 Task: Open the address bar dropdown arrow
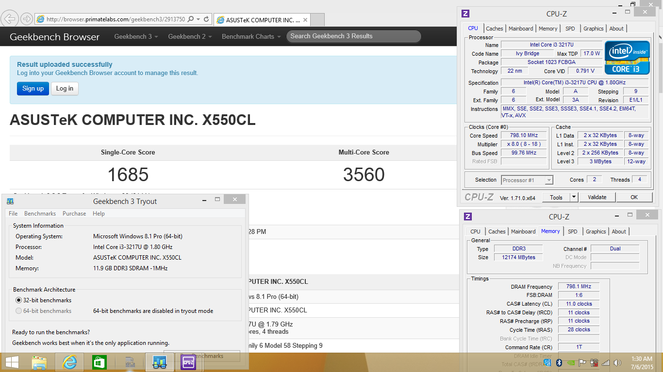tap(199, 19)
